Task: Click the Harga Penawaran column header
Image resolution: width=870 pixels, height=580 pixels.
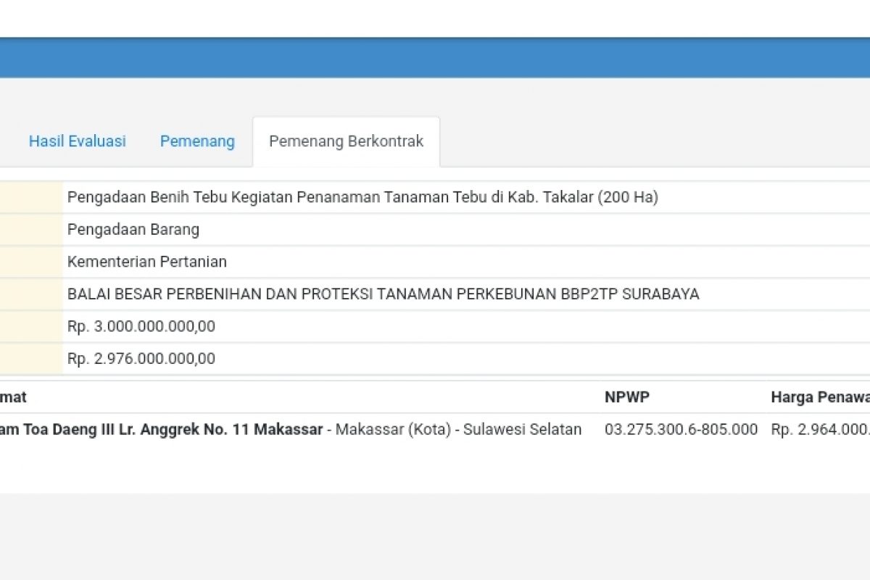Action: click(819, 397)
